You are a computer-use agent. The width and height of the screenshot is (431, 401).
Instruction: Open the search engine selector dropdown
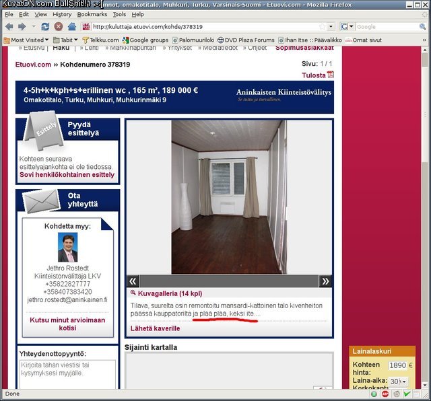(x=352, y=27)
